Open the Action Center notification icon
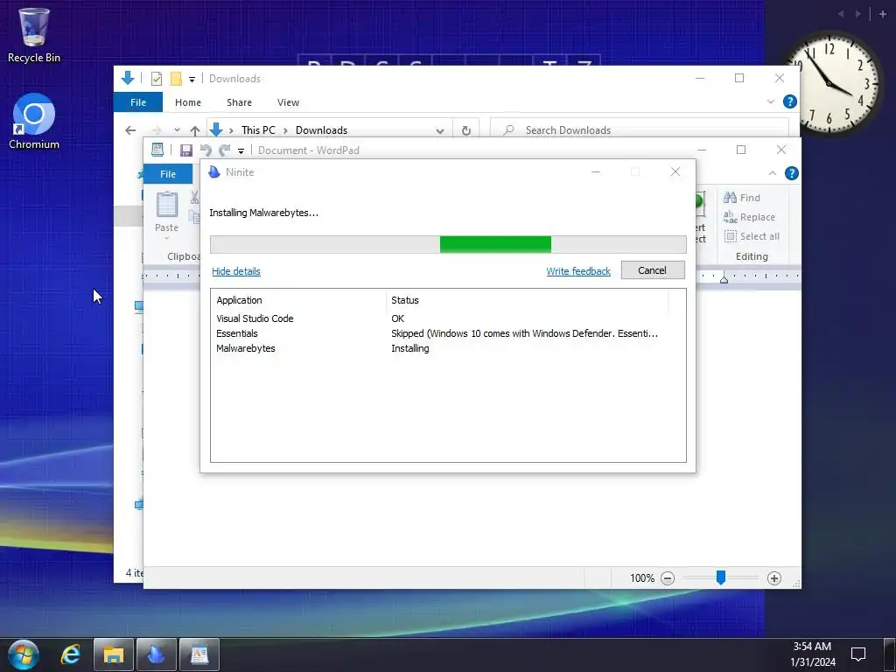The width and height of the screenshot is (896, 672). point(858,654)
